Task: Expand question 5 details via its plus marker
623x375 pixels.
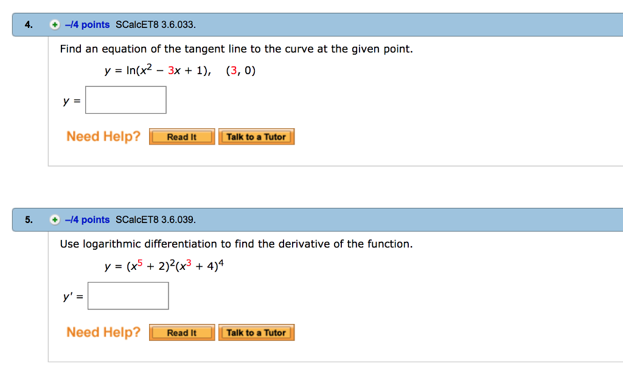Action: tap(54, 219)
